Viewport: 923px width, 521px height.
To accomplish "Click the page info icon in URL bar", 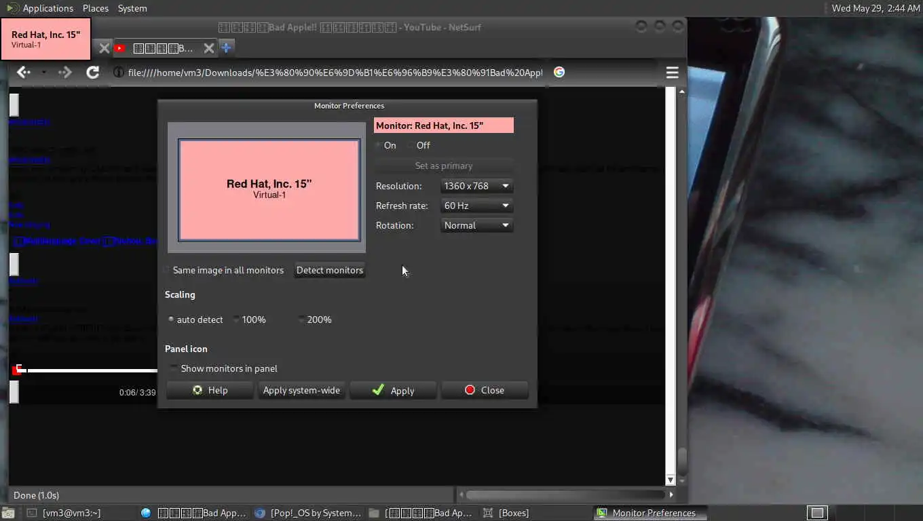I will [x=117, y=72].
